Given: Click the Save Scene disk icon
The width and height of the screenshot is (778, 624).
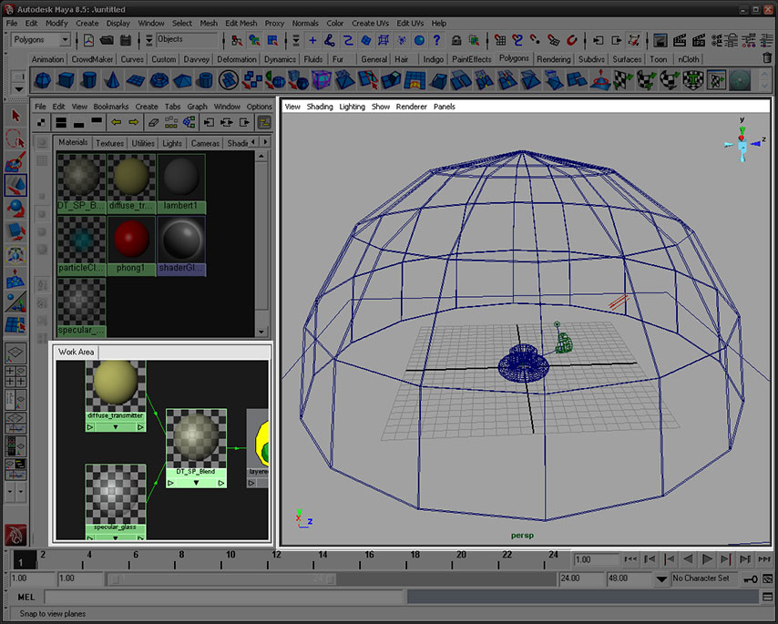Looking at the screenshot, I should tap(126, 40).
